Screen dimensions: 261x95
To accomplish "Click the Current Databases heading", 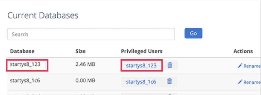I will (x=43, y=16).
